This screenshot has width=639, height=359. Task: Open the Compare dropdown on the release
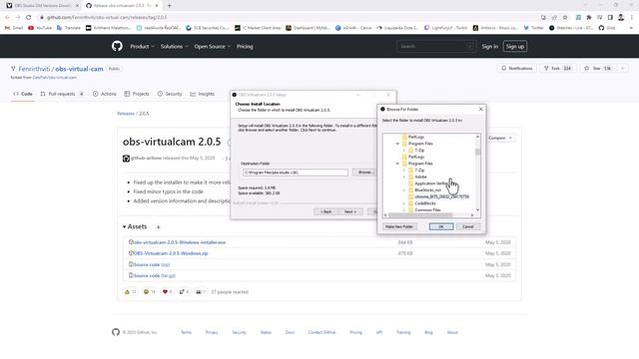point(500,138)
